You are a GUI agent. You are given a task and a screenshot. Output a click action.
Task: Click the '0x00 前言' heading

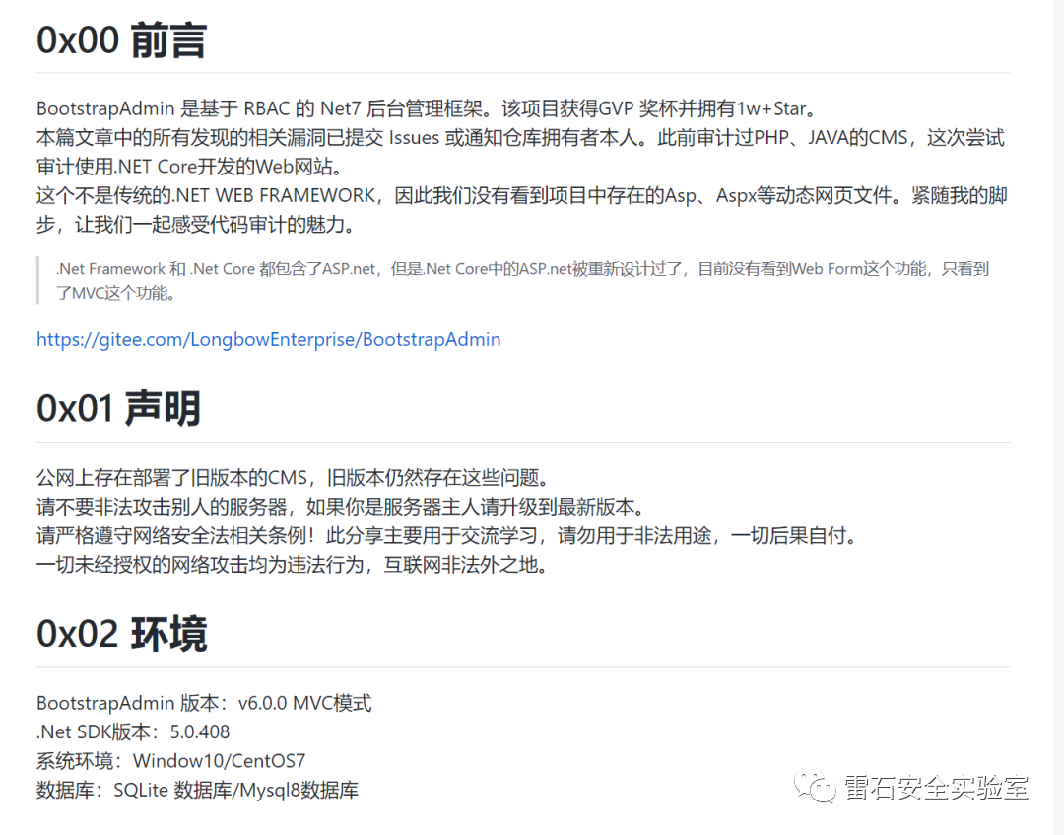[121, 39]
